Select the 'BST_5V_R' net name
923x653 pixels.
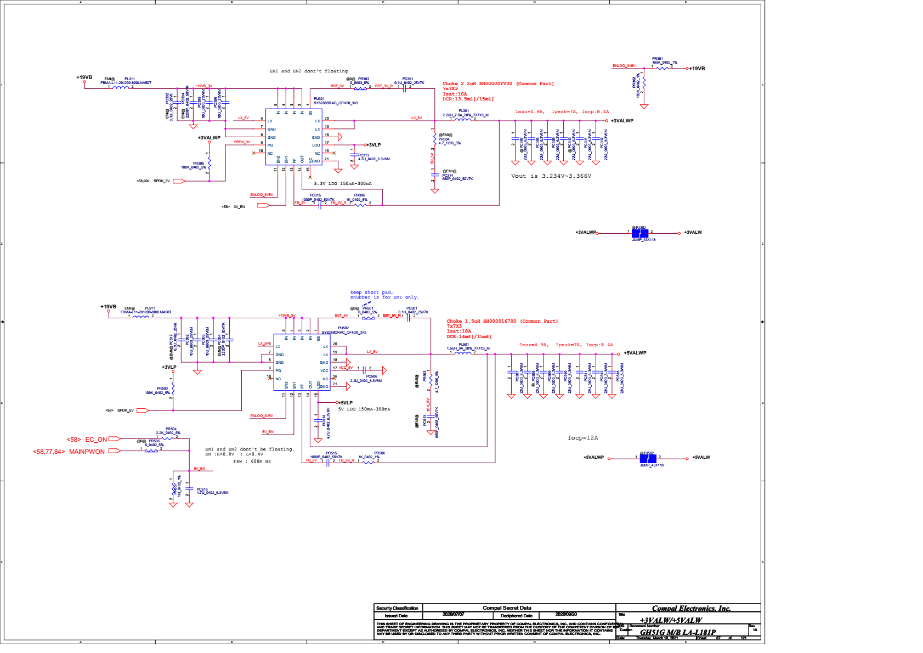(x=392, y=316)
